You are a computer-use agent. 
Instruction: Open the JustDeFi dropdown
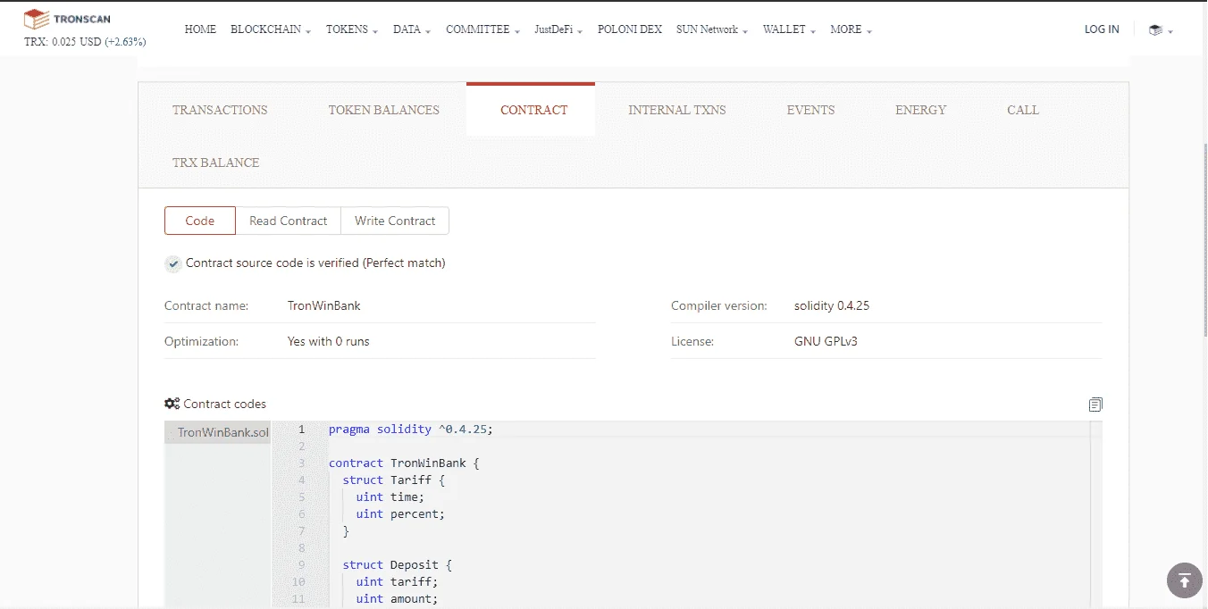tap(558, 29)
